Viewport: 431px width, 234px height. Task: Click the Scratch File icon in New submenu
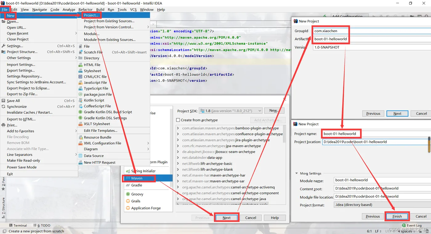point(80,52)
